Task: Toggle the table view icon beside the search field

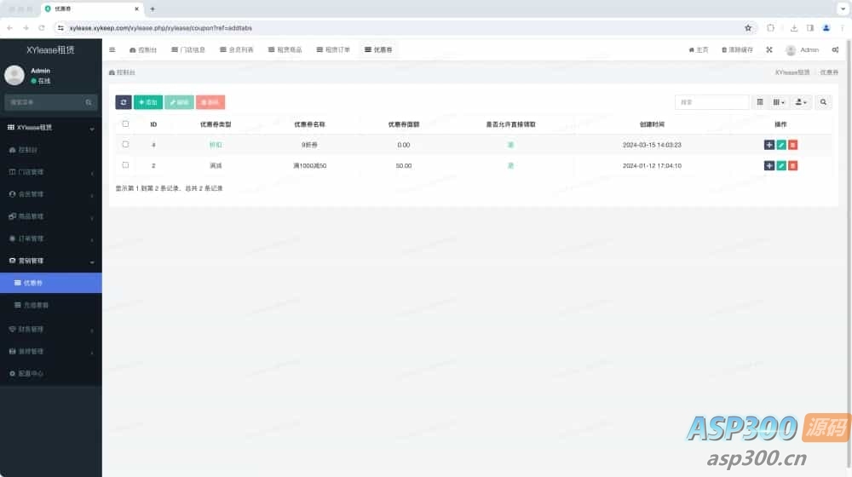Action: [760, 102]
